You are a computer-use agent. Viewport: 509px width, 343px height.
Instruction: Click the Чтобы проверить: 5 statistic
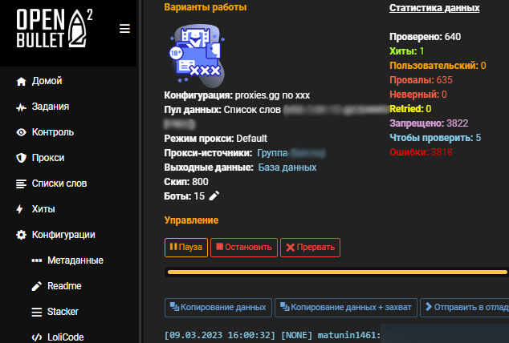point(435,138)
